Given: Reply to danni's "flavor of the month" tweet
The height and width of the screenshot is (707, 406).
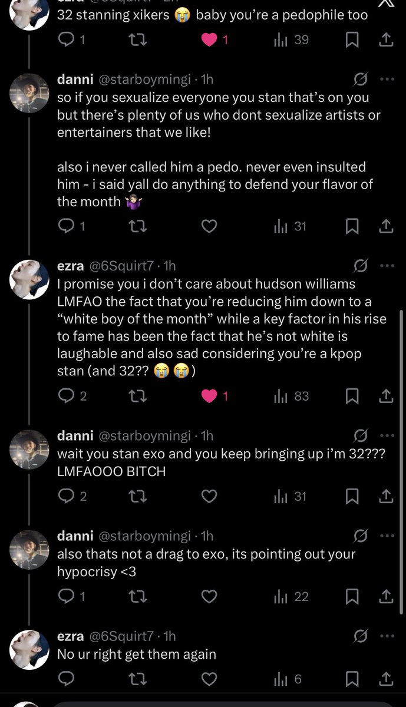Looking at the screenshot, I should click(67, 226).
